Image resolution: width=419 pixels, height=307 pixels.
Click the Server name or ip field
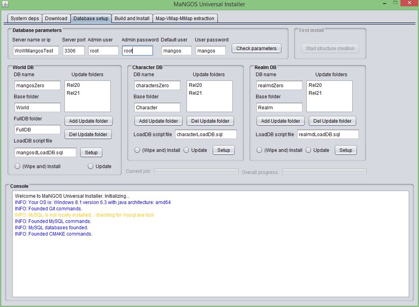tap(36, 51)
